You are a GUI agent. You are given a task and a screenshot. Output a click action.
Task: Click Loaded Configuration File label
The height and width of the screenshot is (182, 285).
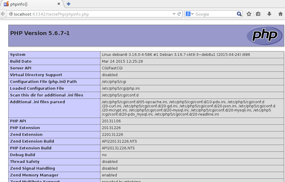(37, 89)
